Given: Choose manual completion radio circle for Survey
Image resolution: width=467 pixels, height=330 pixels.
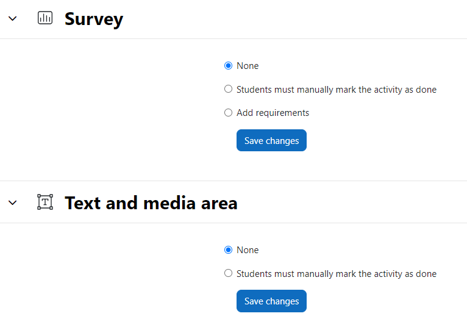Looking at the screenshot, I should point(228,89).
